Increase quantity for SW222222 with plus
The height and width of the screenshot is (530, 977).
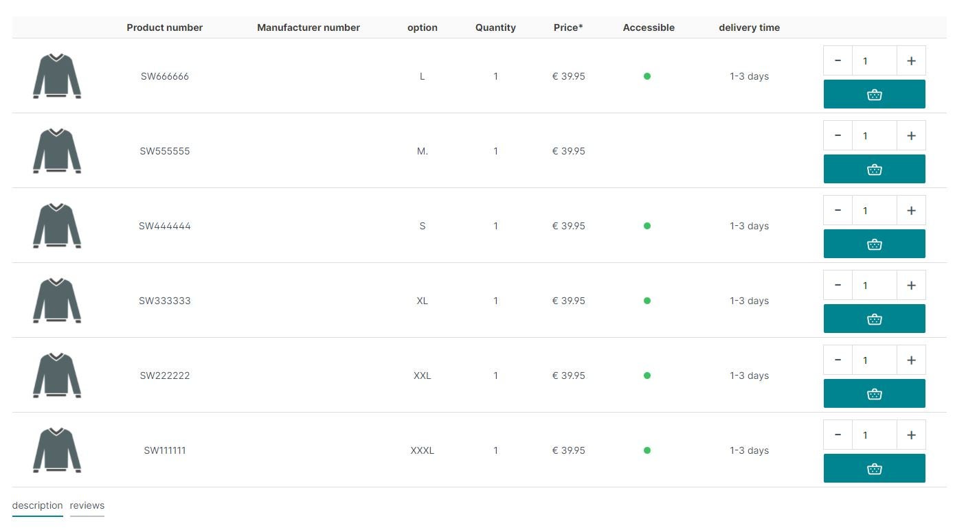pos(911,360)
